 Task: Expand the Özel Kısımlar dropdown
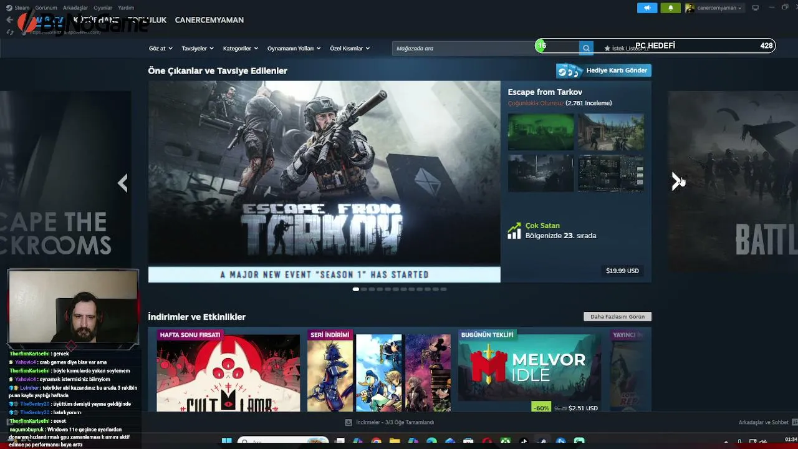(x=350, y=48)
